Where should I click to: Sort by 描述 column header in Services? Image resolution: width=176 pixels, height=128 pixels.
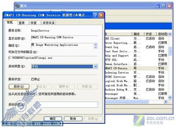pyautogui.click(x=138, y=34)
